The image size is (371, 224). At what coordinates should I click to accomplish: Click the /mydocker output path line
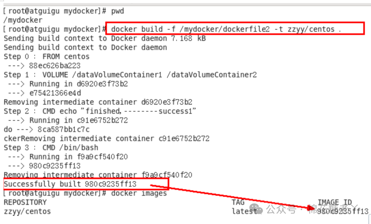[x=23, y=20]
